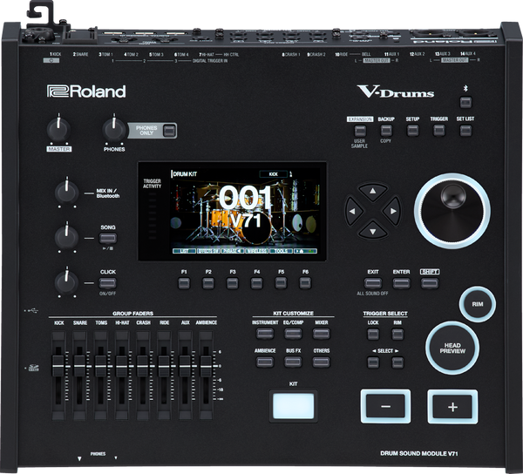
Task: Push the BACKUP / Copy button
Action: click(386, 131)
